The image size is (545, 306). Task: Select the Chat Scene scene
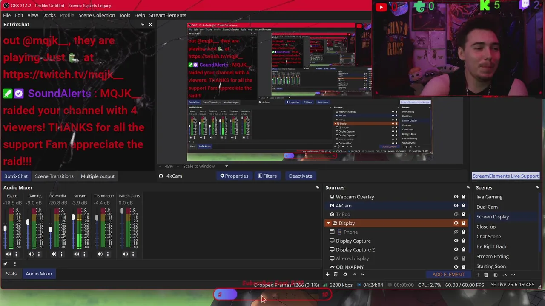tap(489, 237)
